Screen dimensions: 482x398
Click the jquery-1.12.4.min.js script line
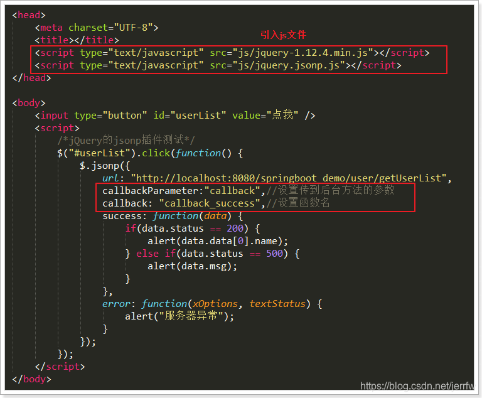click(x=232, y=53)
